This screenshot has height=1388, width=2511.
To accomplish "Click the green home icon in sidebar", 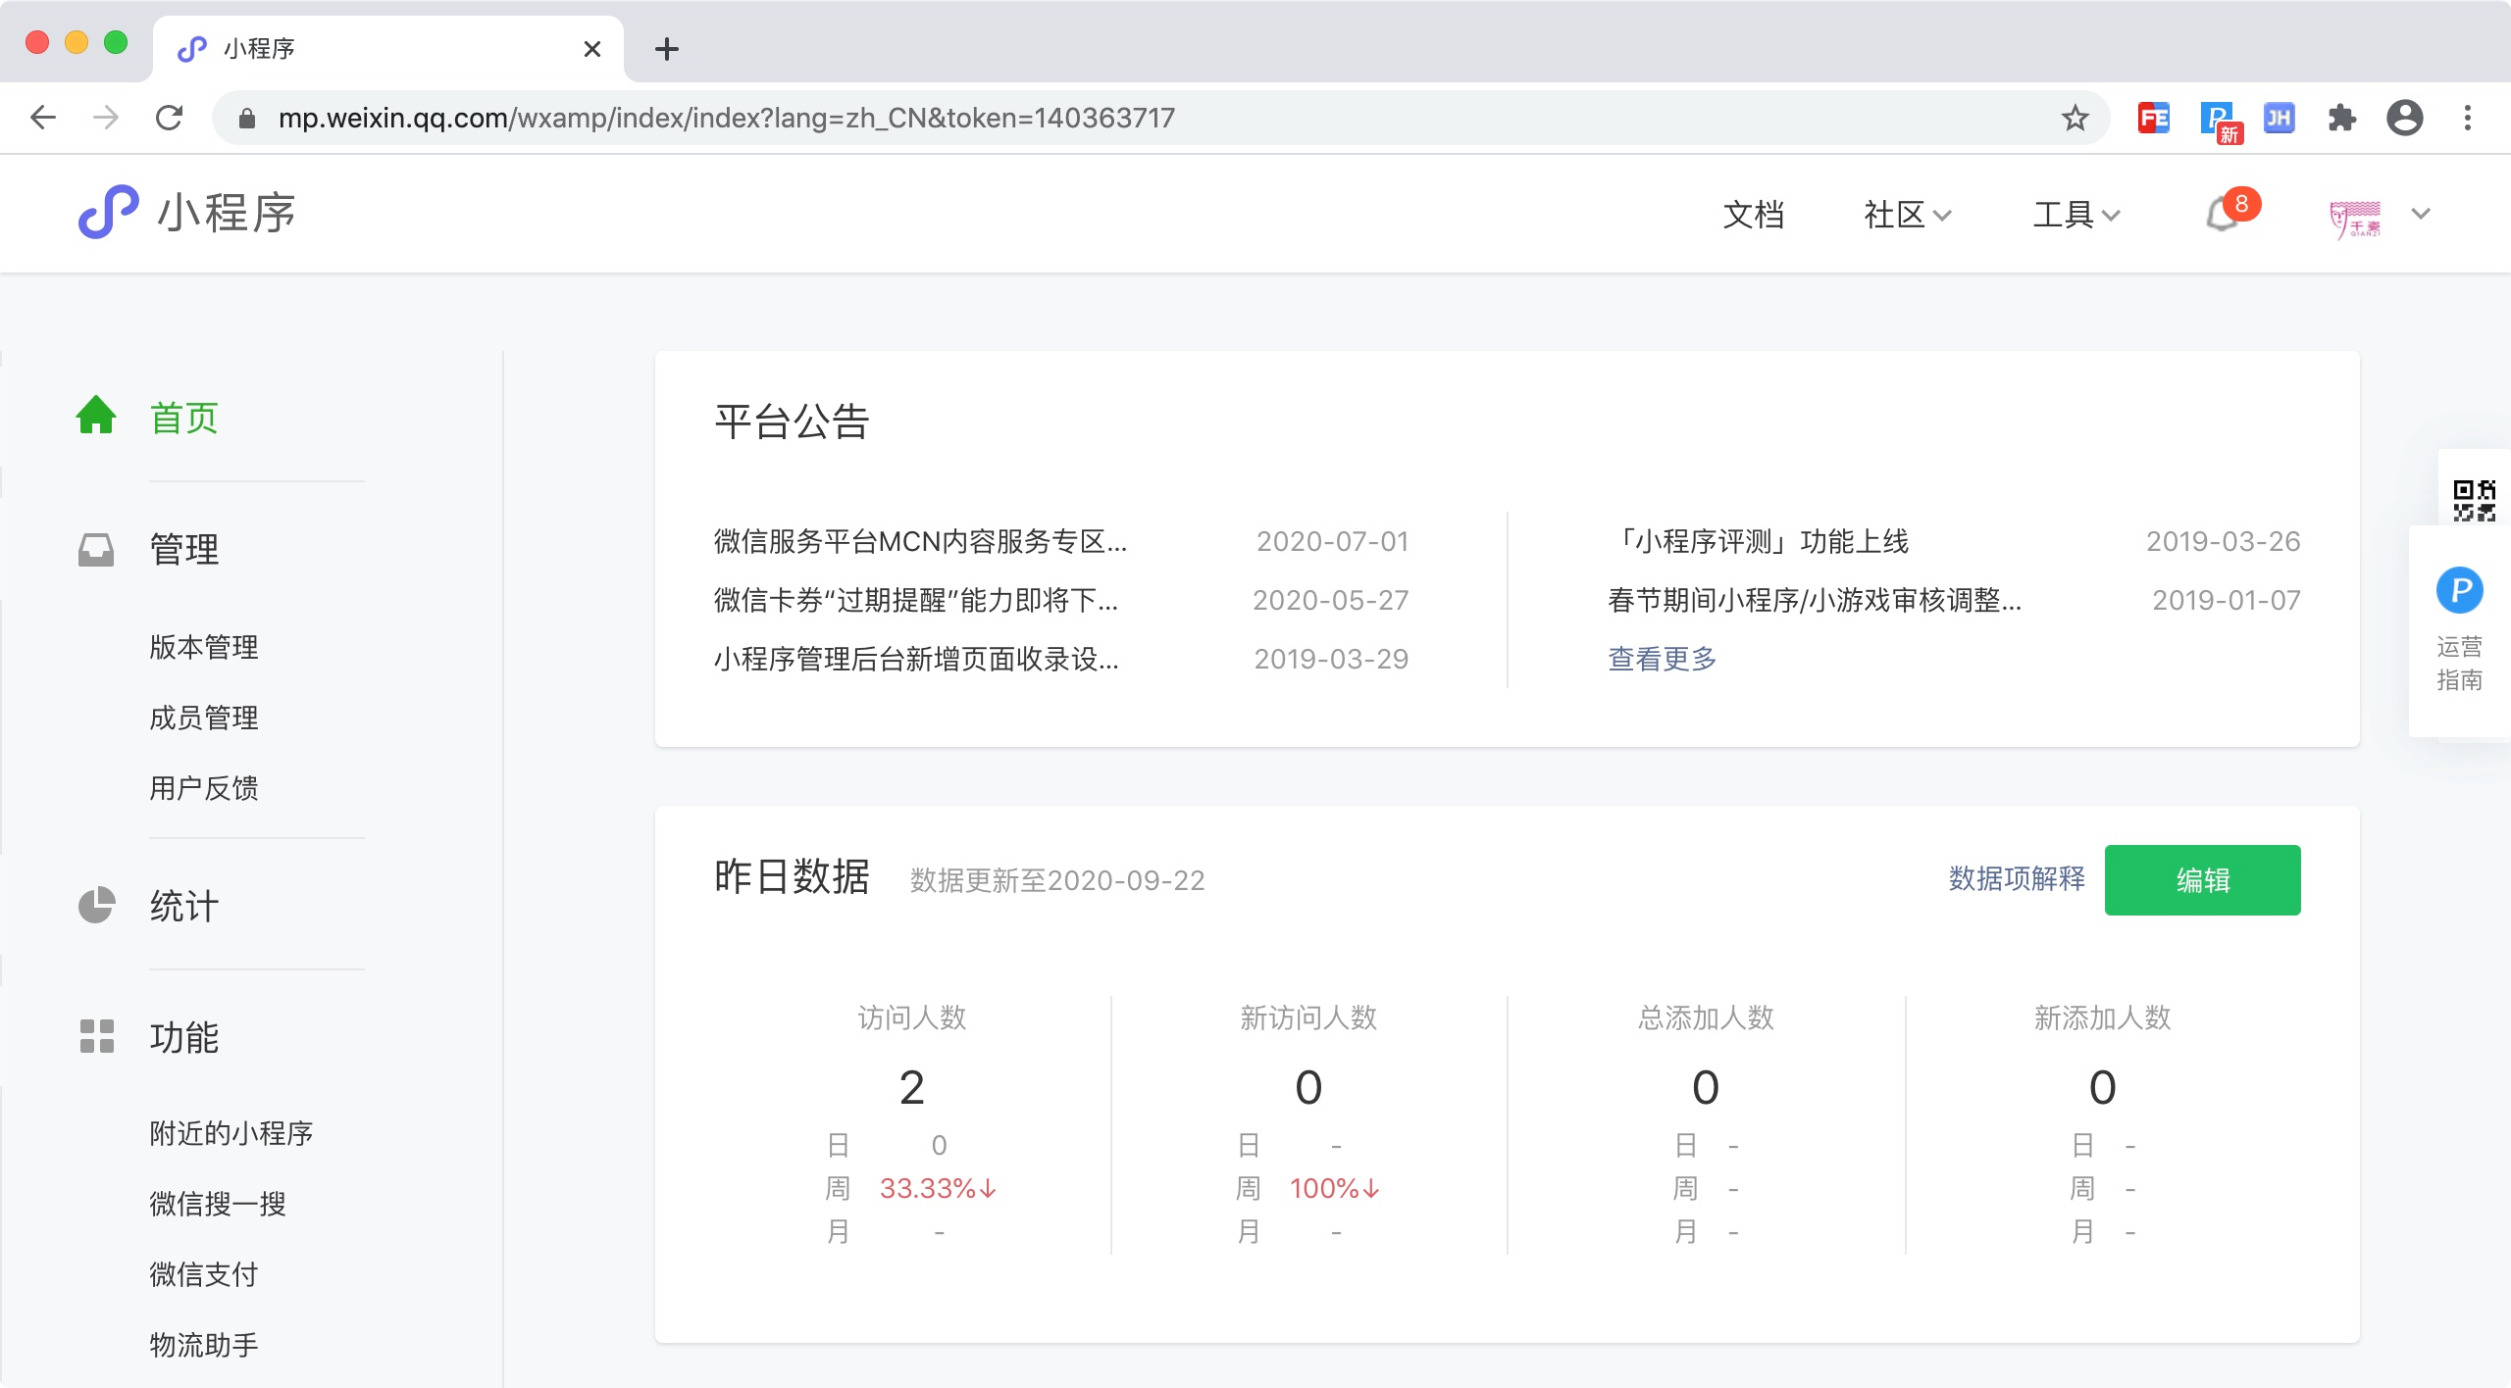I will coord(96,416).
